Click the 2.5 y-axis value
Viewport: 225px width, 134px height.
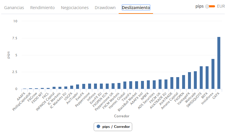(x=15, y=72)
